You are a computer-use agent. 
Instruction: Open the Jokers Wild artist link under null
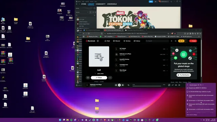point(100,74)
